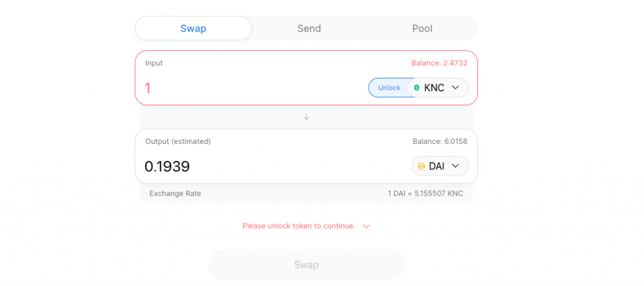Expand the unlock token warning chevron
Viewport: 644px width, 286px height.
(x=367, y=226)
